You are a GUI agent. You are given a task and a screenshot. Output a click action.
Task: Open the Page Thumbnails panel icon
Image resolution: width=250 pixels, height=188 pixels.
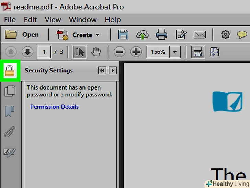click(10, 91)
